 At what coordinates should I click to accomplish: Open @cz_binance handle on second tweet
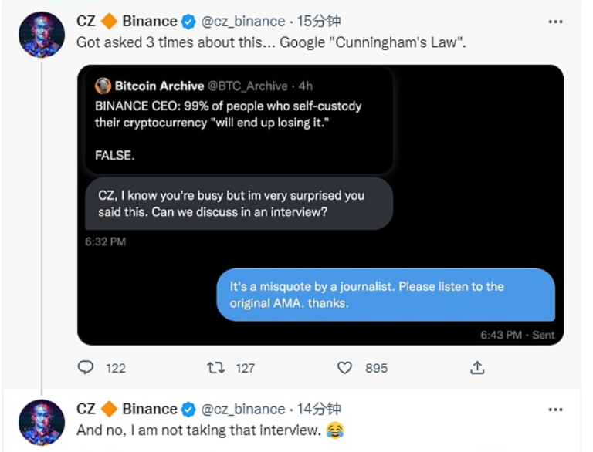(x=243, y=409)
